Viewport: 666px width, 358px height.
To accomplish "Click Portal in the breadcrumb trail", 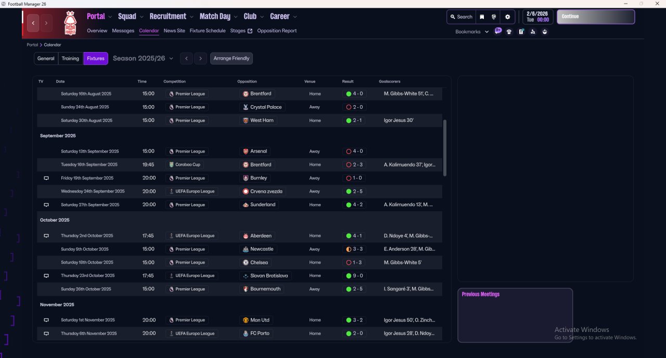I will pos(33,45).
